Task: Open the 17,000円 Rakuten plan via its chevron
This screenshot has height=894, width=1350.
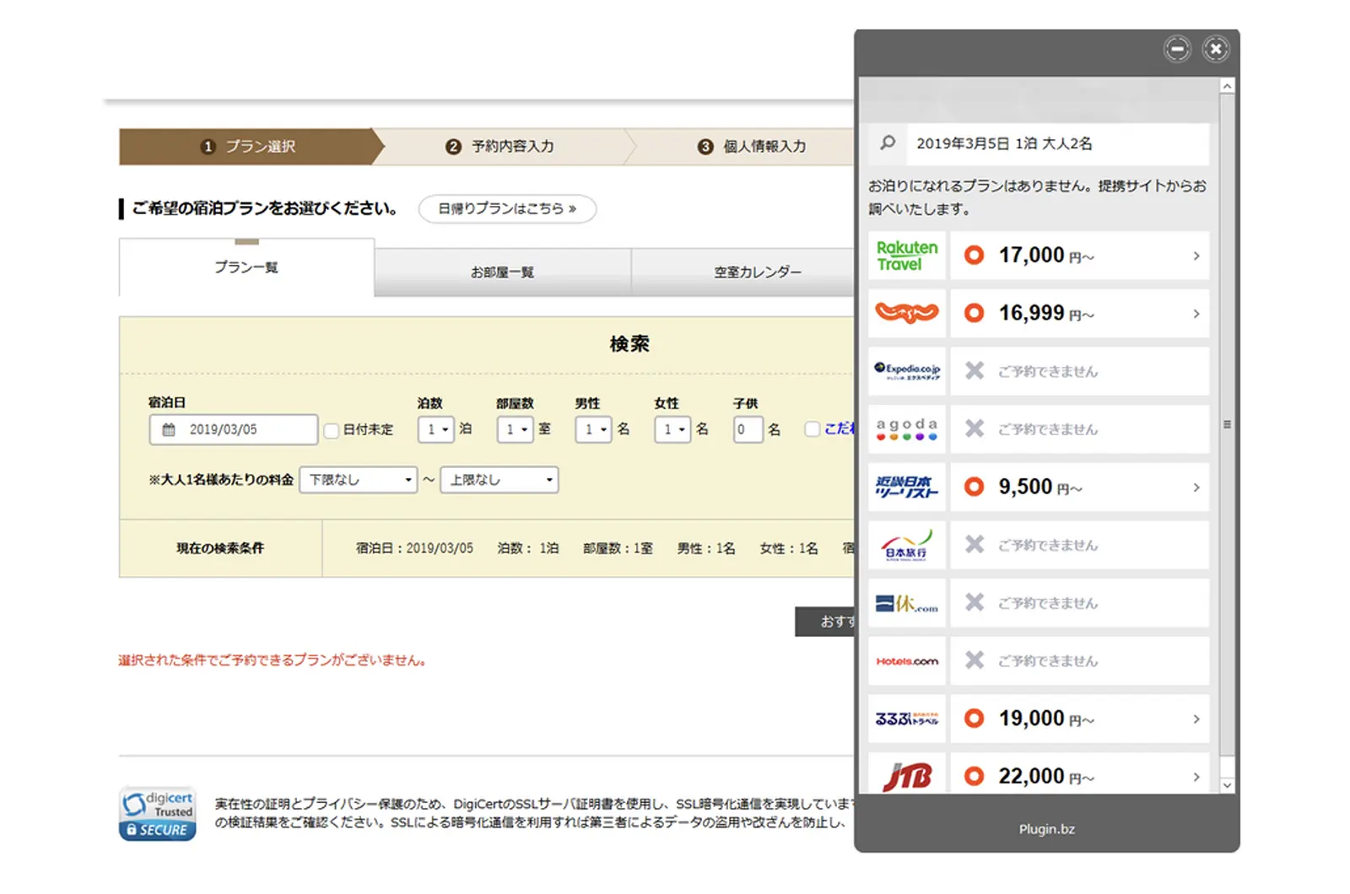Action: (x=1195, y=256)
